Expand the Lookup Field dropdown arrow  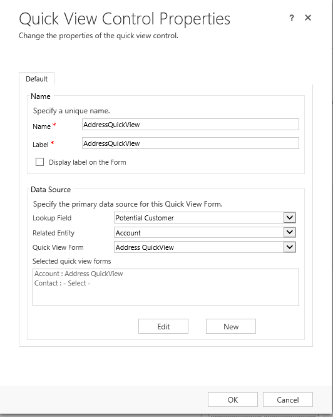coord(289,217)
